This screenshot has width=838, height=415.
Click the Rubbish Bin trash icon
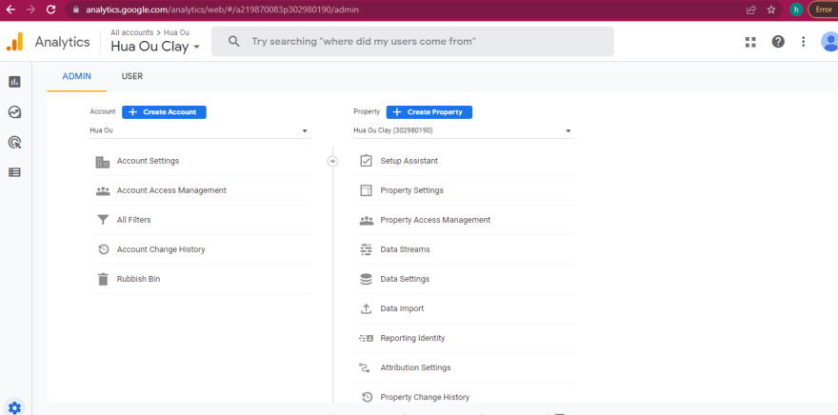pyautogui.click(x=103, y=279)
